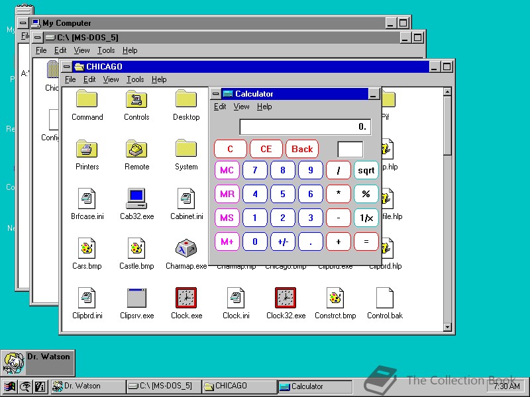The width and height of the screenshot is (530, 397).
Task: Click the eye find icon on taskbar
Action: 25,386
